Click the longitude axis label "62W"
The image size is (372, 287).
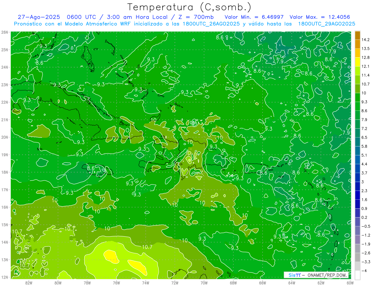click(x=321, y=283)
